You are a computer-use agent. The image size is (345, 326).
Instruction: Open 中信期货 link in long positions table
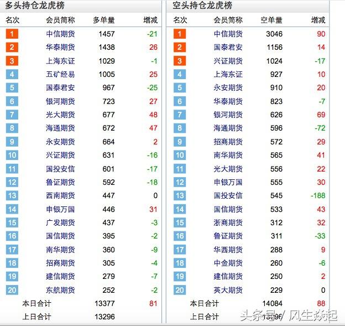point(60,34)
